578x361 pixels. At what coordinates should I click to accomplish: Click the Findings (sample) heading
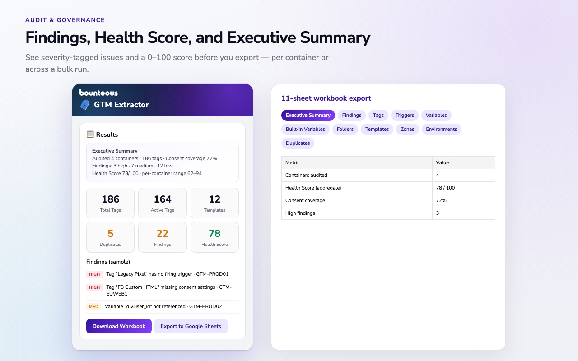point(108,262)
